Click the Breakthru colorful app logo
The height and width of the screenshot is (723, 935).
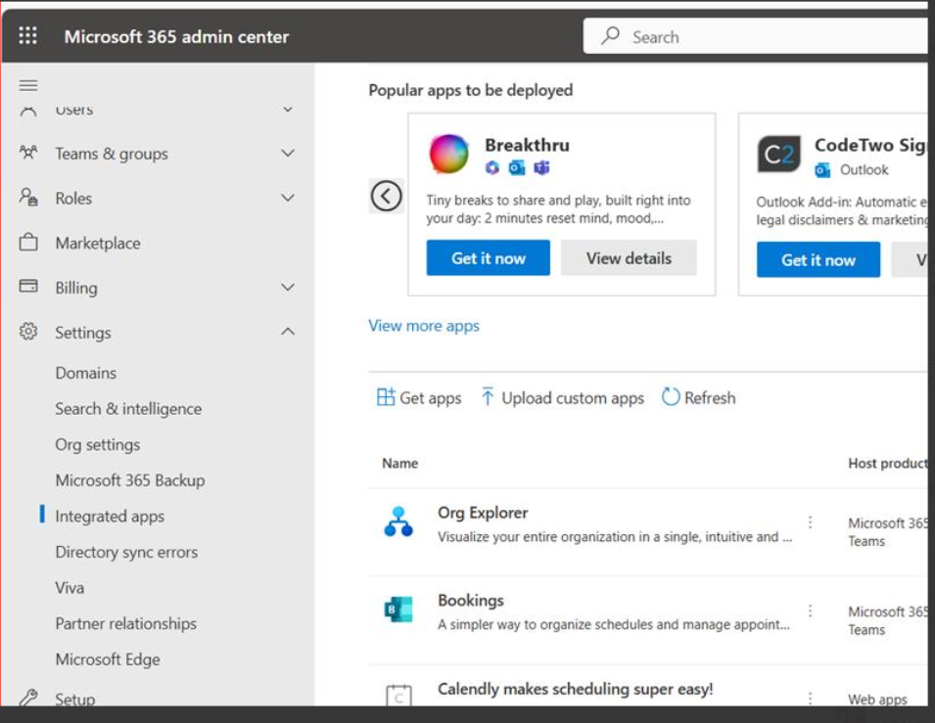point(448,154)
